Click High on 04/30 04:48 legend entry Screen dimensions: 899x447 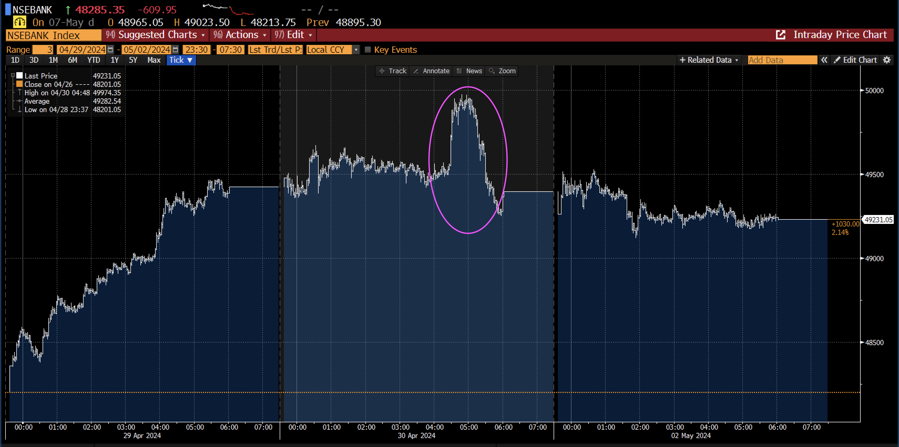(57, 93)
